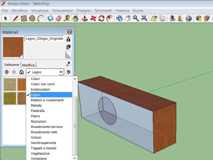Go to home materials in model
This screenshot has height=160, width=213.
coord(21,72)
